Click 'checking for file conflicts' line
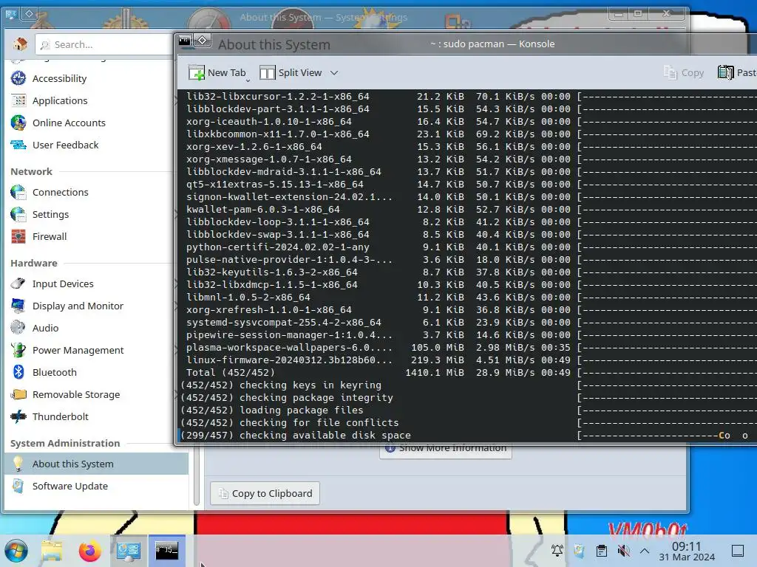The image size is (757, 567). (290, 423)
